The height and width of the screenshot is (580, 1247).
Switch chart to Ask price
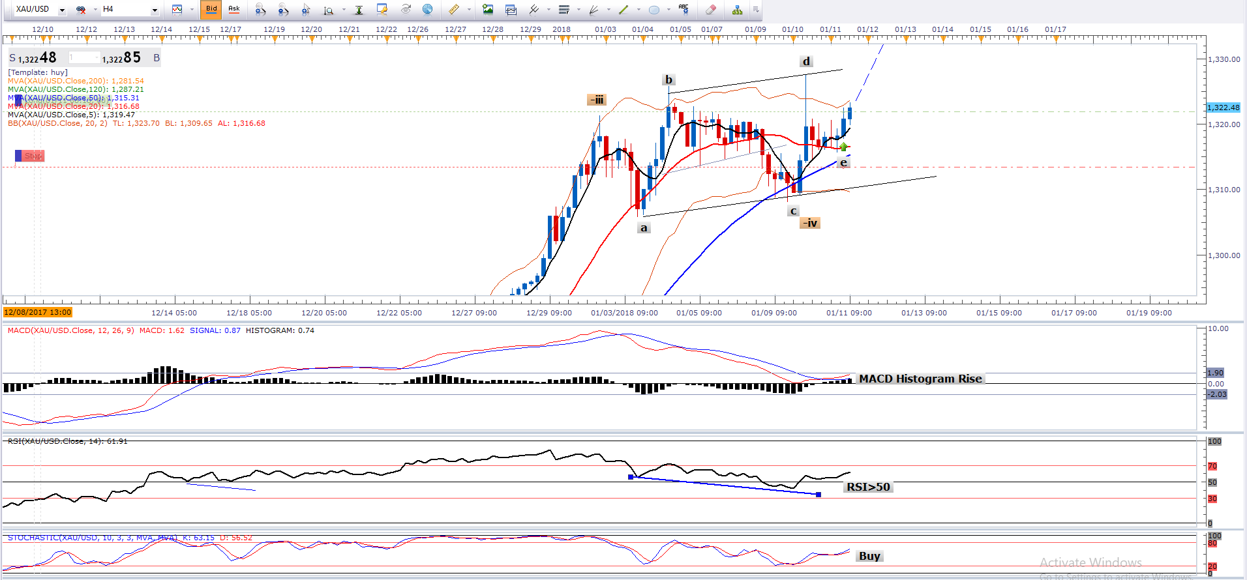pos(233,9)
